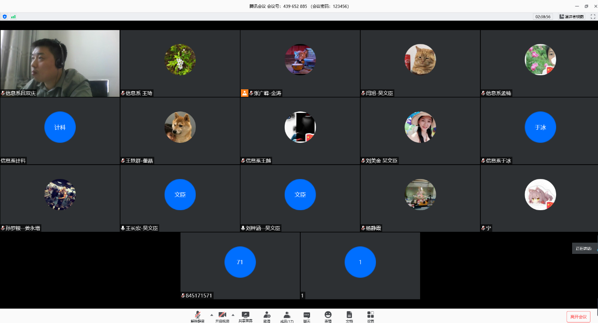
Task: Open the 成员(17) members list
Action: (287, 316)
